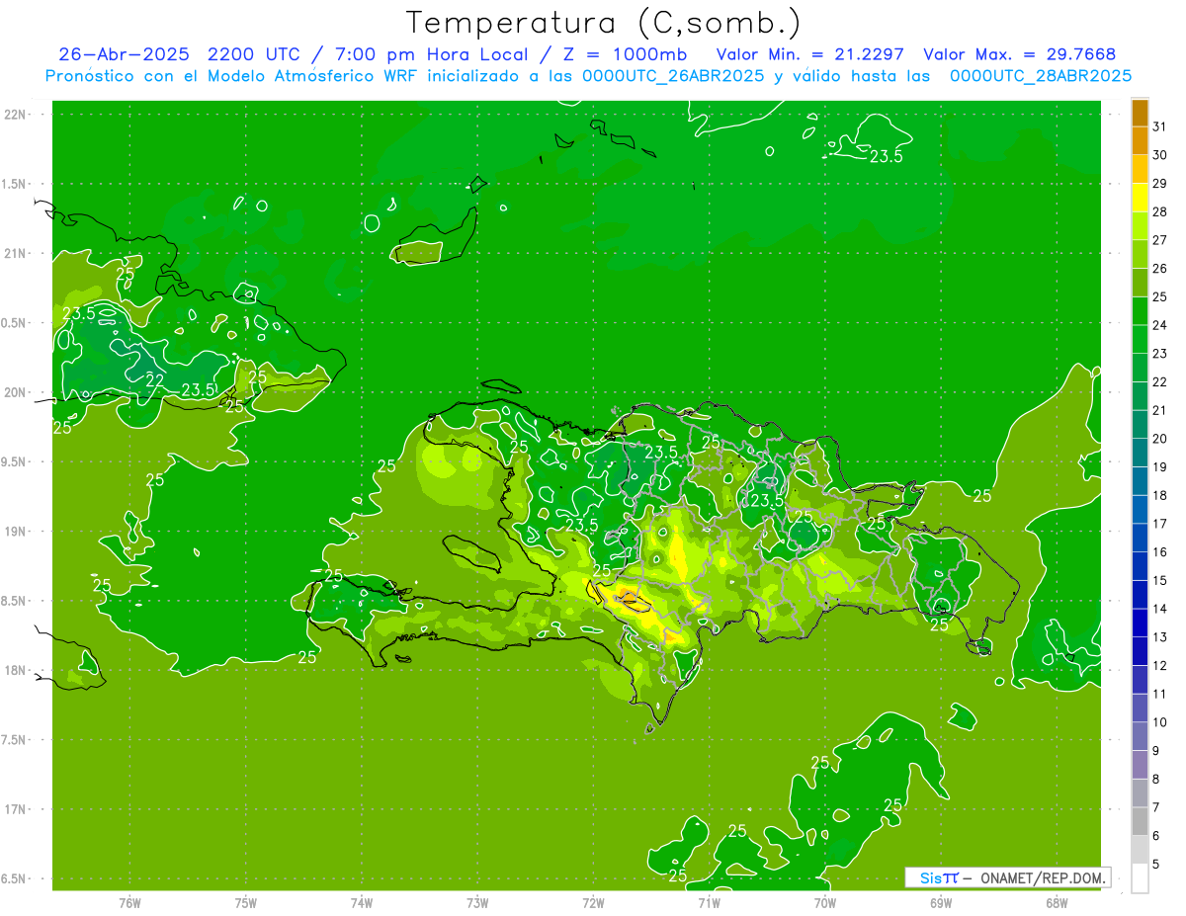Click the 'ONAMET/REP.DOM.' credit label
This screenshot has width=1186, height=916.
pyautogui.click(x=1043, y=877)
